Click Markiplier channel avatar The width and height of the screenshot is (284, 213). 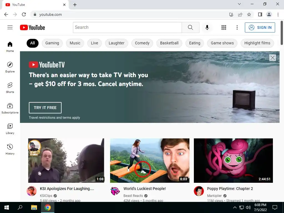click(x=199, y=191)
